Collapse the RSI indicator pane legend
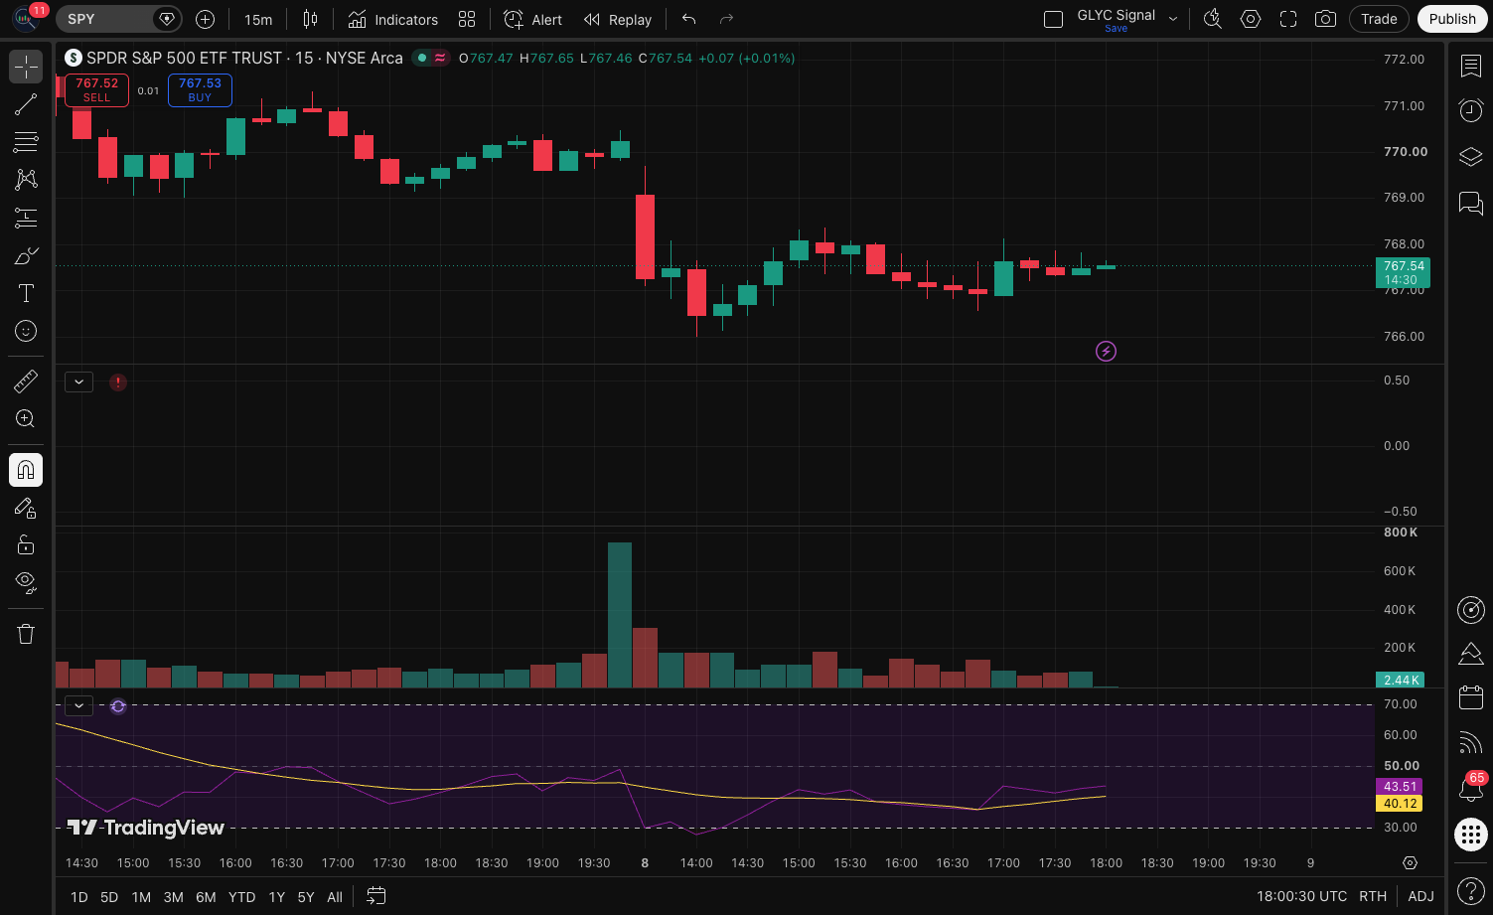Screen dimensions: 1493x915 78,705
